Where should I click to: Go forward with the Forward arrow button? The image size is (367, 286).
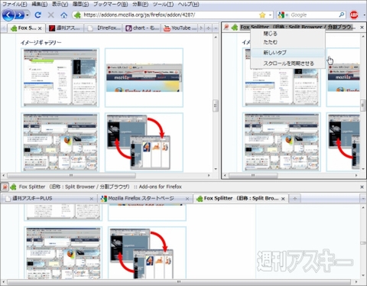(x=20, y=15)
